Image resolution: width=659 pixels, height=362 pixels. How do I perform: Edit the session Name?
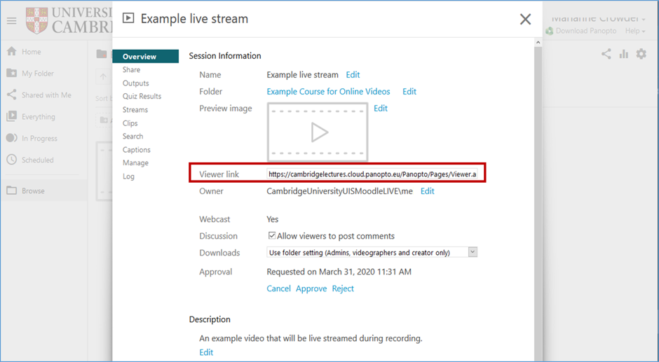pos(353,75)
